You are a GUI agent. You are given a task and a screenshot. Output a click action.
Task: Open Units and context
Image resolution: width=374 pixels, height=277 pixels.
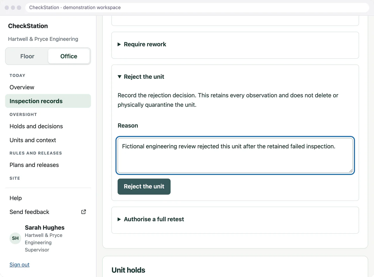pos(48,140)
